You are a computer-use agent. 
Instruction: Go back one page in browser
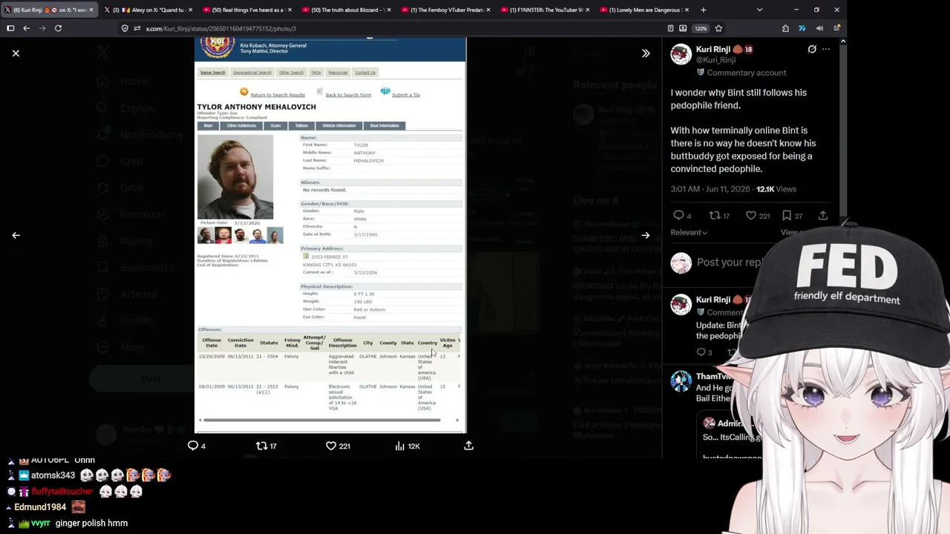coord(27,28)
